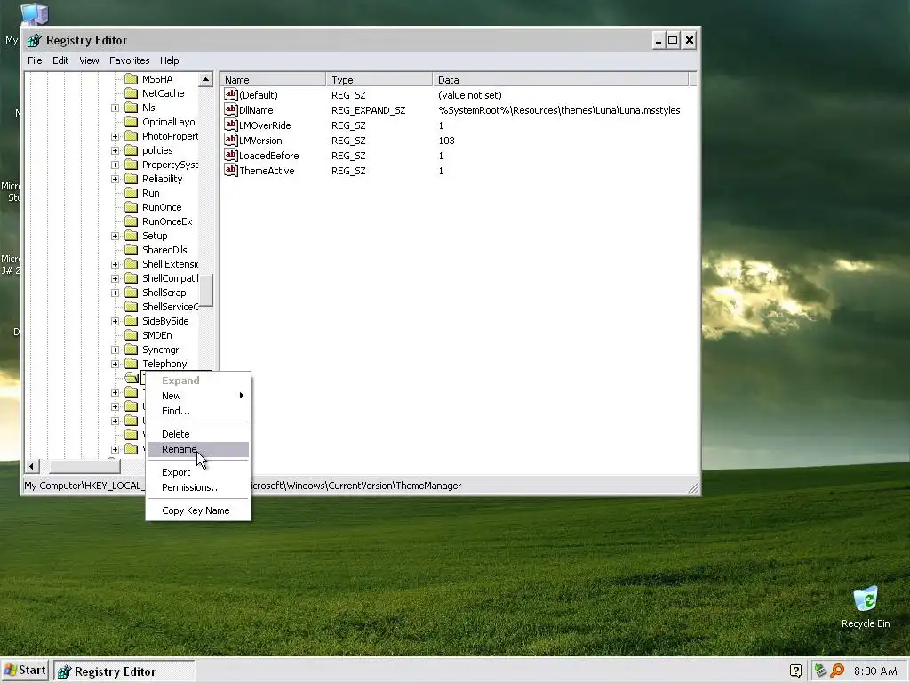Click the MSSHA folder icon
910x683 pixels.
coord(132,79)
